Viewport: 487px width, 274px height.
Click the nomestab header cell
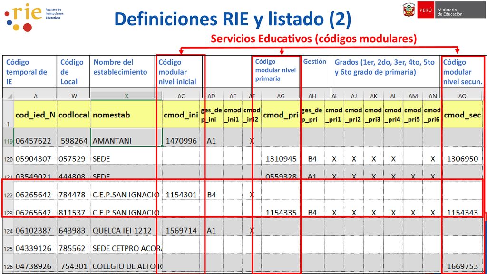[127, 114]
